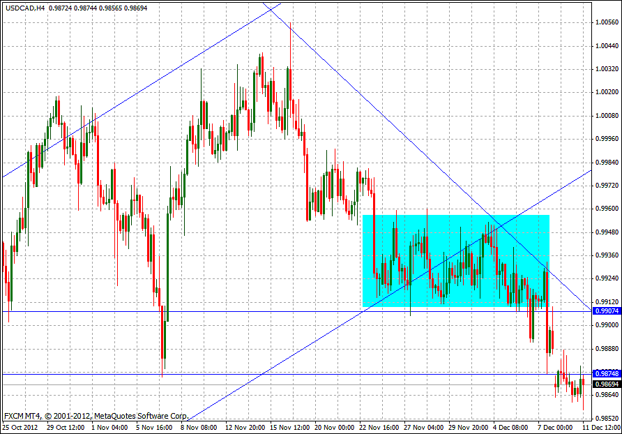This screenshot has width=622, height=434.
Task: Click the 15 Nov 12:00 time label
Action: [x=291, y=426]
